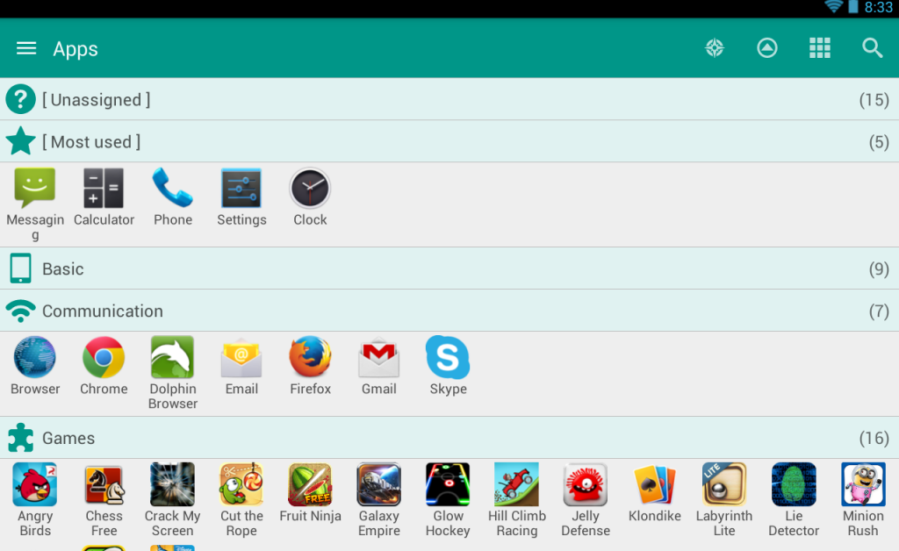
Task: Launch the Phone app
Action: click(173, 197)
